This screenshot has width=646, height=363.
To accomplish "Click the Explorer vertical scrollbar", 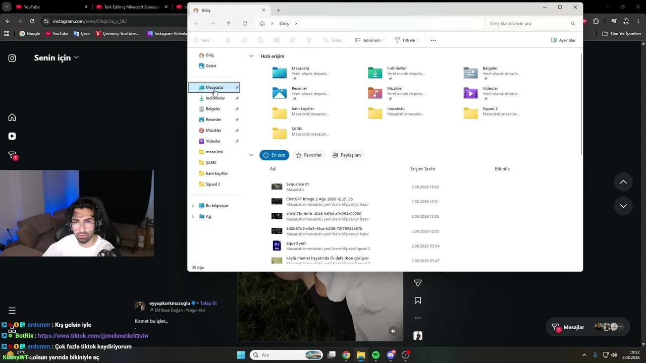I will pyautogui.click(x=581, y=103).
